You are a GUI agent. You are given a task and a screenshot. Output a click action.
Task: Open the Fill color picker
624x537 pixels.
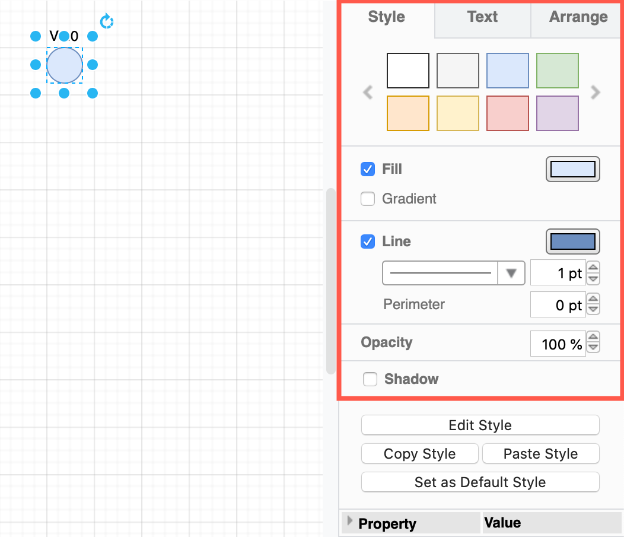click(x=572, y=169)
